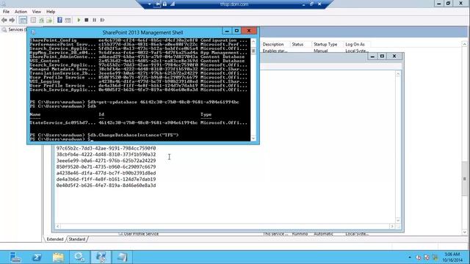Image resolution: width=470 pixels, height=264 pixels.
Task: Open the Action menu
Action: [x=21, y=12]
